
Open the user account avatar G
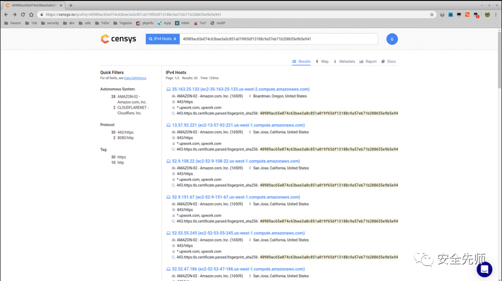392,39
